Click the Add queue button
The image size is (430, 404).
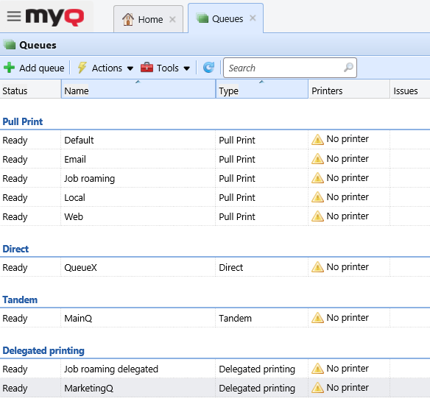34,68
